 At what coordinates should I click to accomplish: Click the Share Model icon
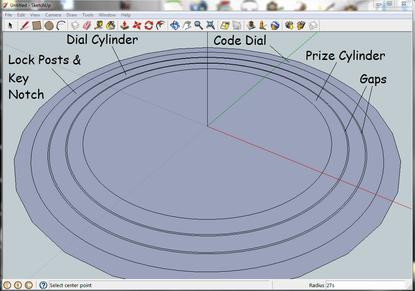coord(301,26)
